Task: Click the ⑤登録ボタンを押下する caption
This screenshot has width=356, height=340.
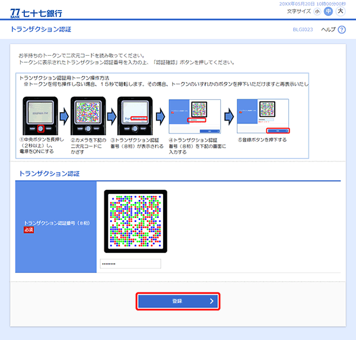Action: [262, 139]
